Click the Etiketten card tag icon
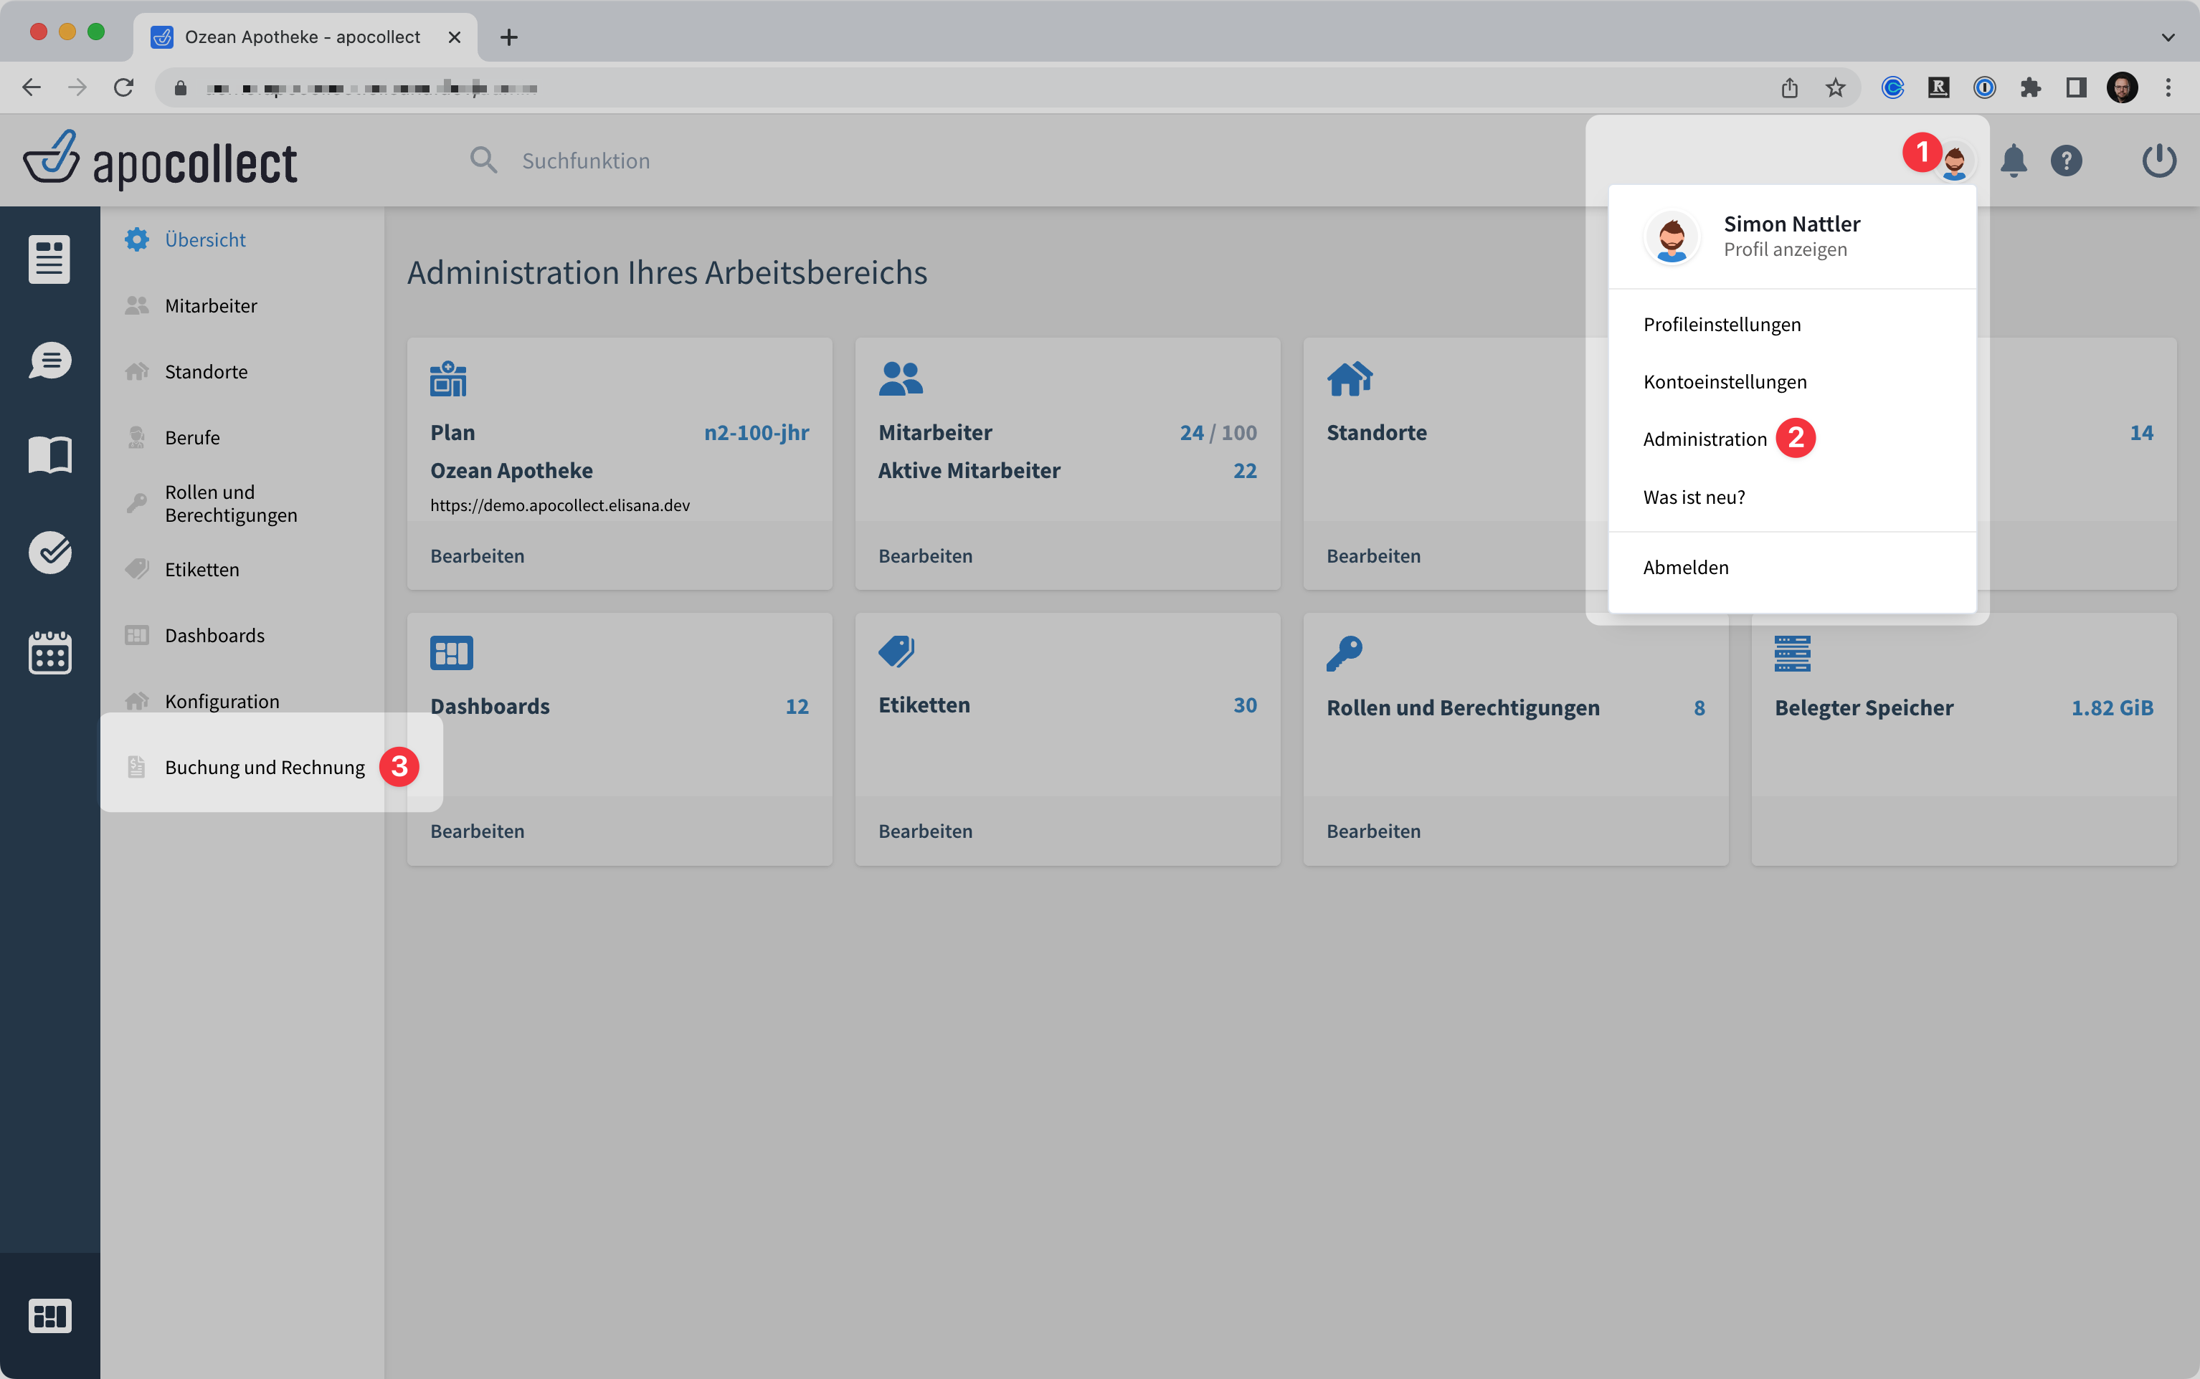2200x1379 pixels. [x=896, y=652]
